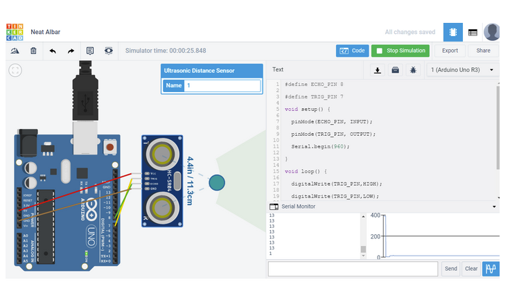Download code with the download icon
This screenshot has width=510, height=291.
[378, 70]
